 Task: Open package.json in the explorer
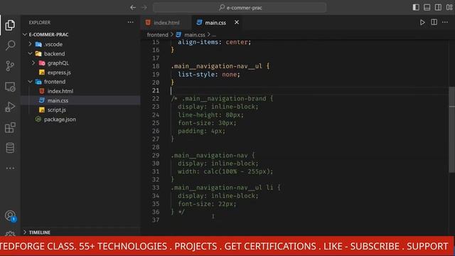tap(60, 119)
